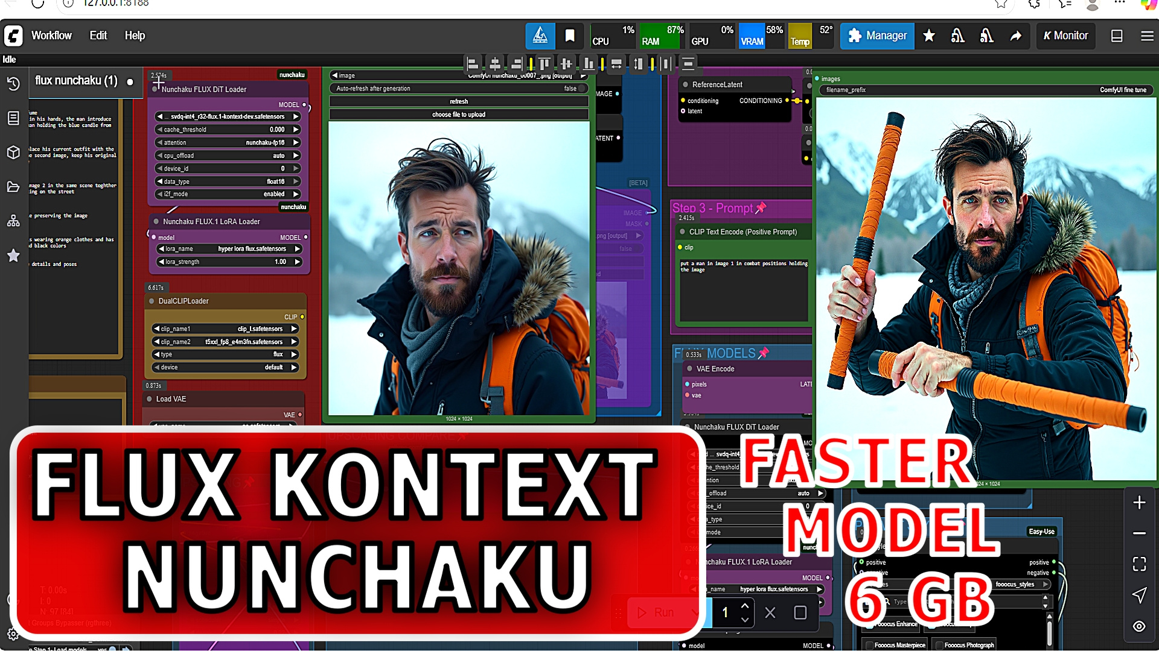Collapse the upper Nunchaku FLUX.1 LoRA Loader node
Image resolution: width=1159 pixels, height=651 pixels.
[x=156, y=222]
